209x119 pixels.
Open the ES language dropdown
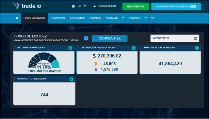coord(82,6)
